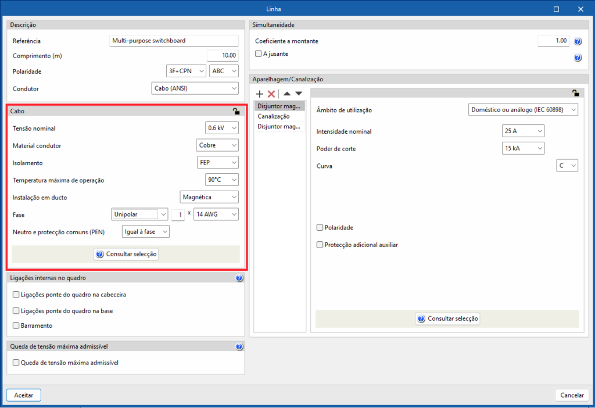
Task: Open the Curva C dropdown
Action: tap(567, 166)
